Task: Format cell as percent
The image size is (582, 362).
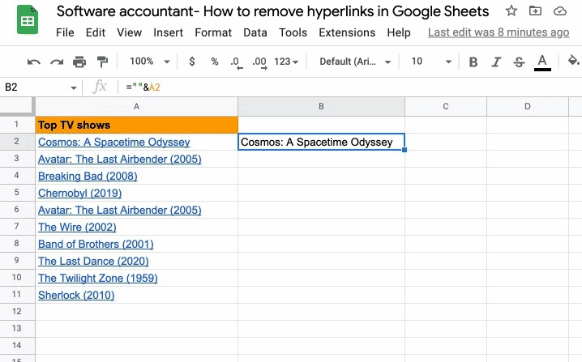Action: tap(215, 62)
